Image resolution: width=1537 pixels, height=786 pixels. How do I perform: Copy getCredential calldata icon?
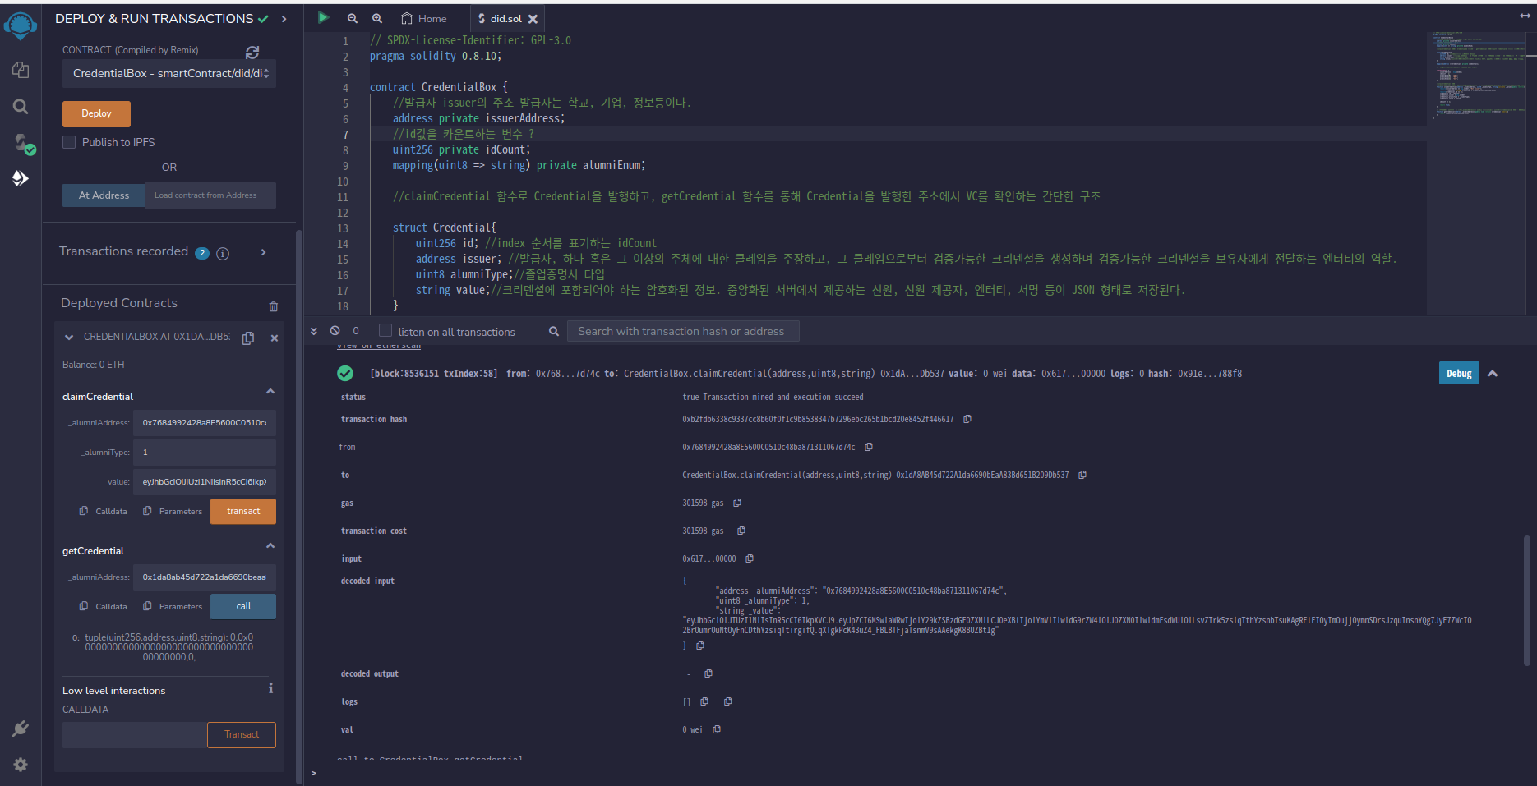[x=84, y=606]
